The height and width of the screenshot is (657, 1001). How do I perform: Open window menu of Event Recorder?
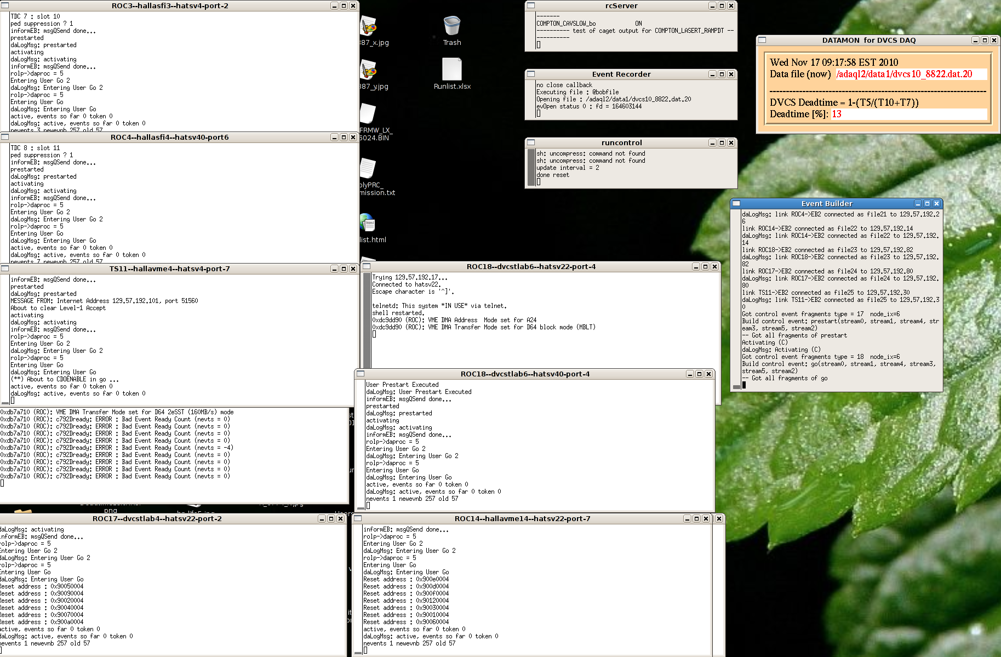click(531, 74)
